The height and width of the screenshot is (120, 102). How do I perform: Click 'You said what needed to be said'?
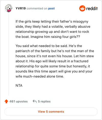[x=42, y=46]
